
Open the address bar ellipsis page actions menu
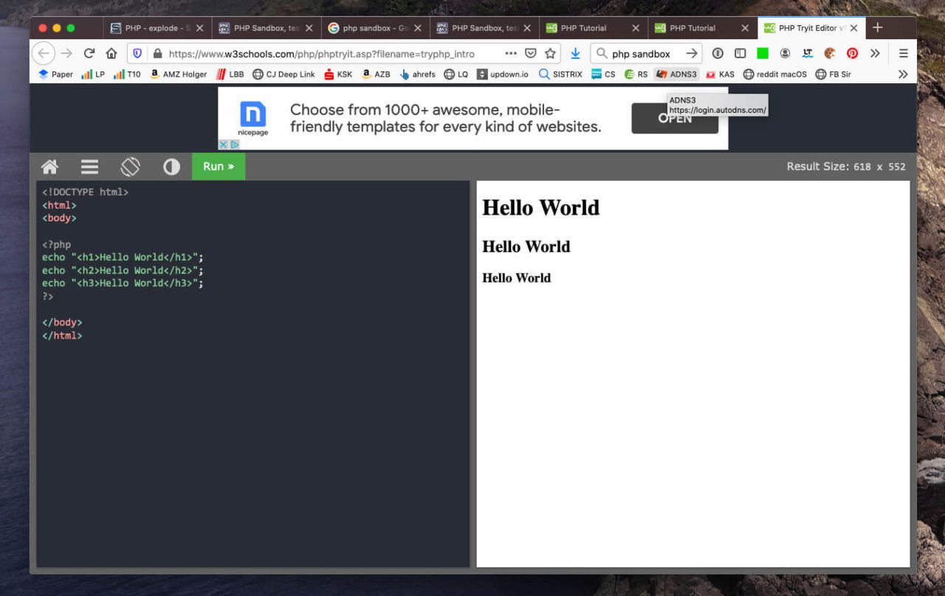point(510,53)
